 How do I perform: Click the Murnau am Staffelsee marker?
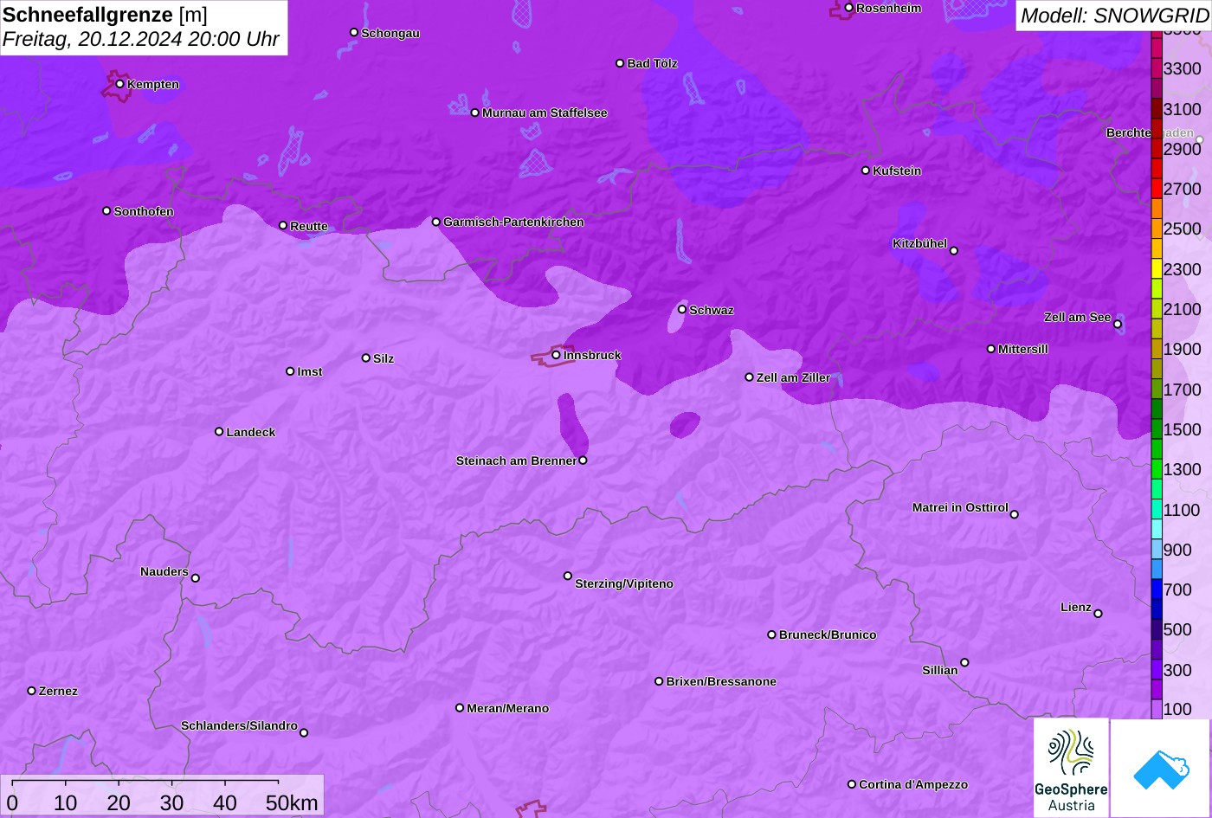click(x=475, y=113)
